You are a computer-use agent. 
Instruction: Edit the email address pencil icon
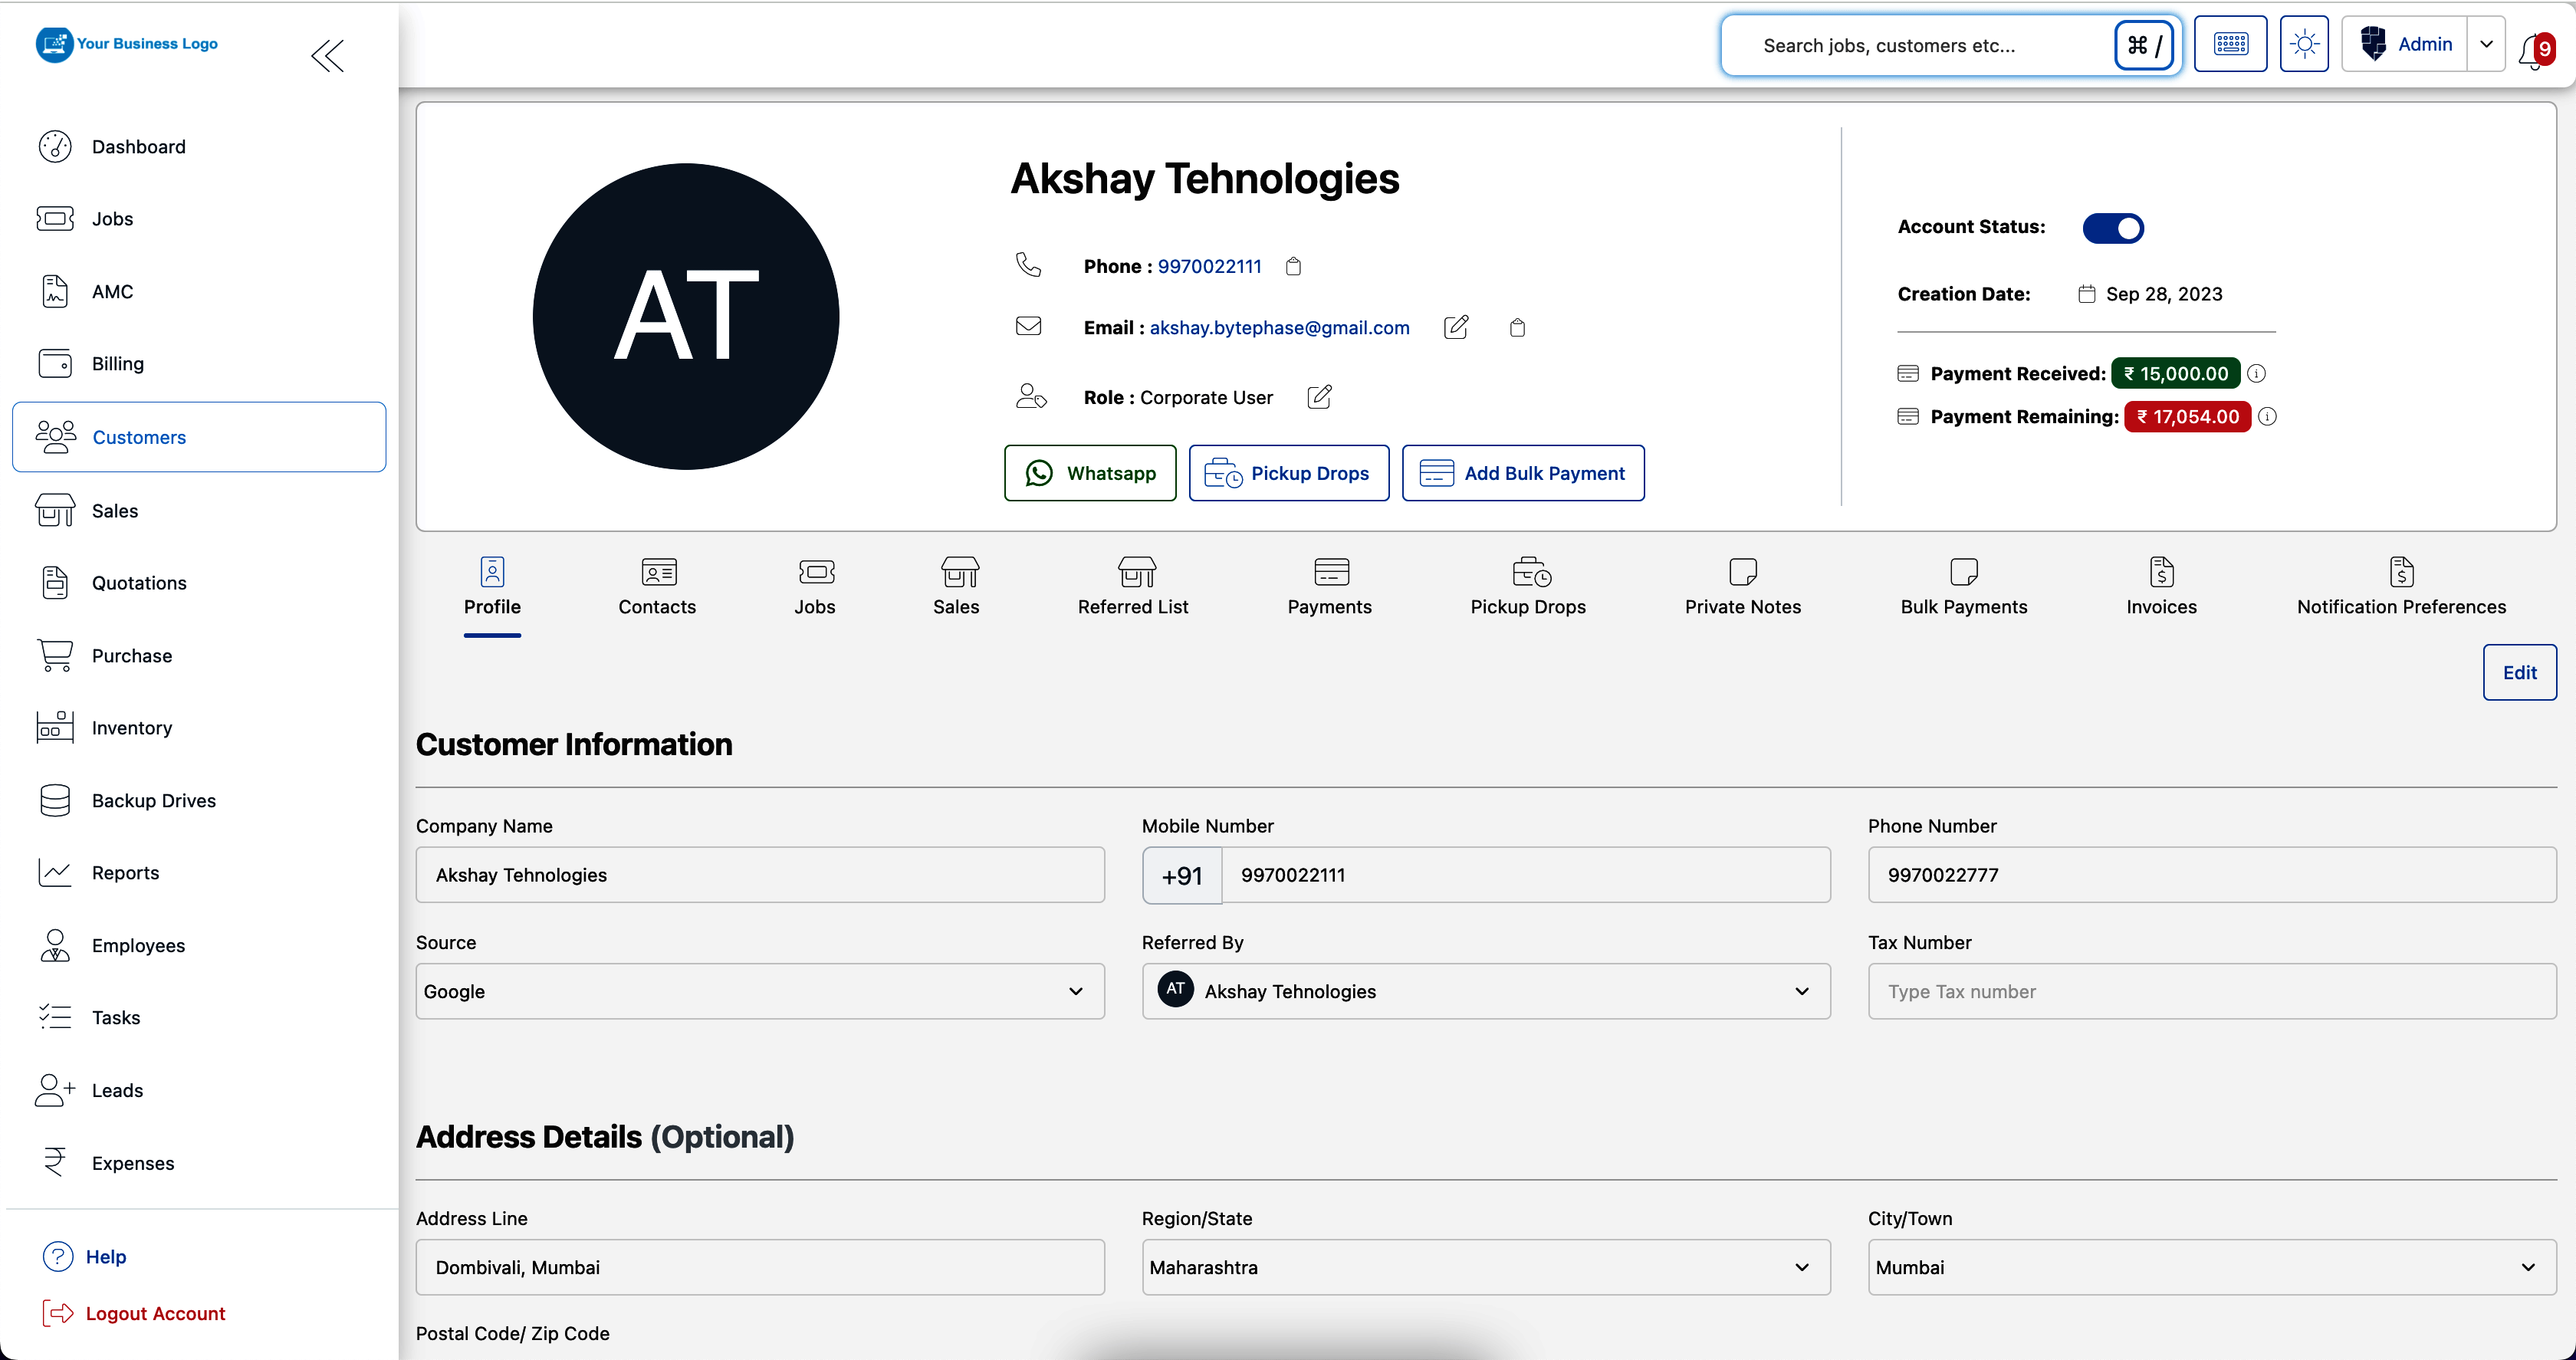click(x=1456, y=327)
